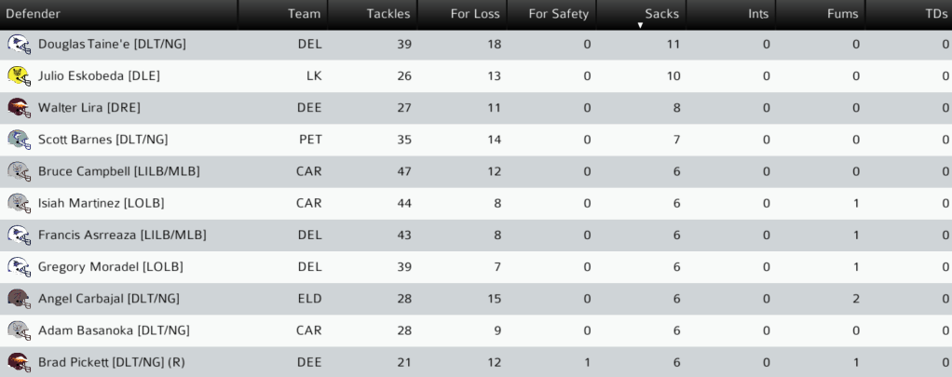Screen dimensions: 952x377
Task: Sort by Fums column header
Action: point(843,14)
